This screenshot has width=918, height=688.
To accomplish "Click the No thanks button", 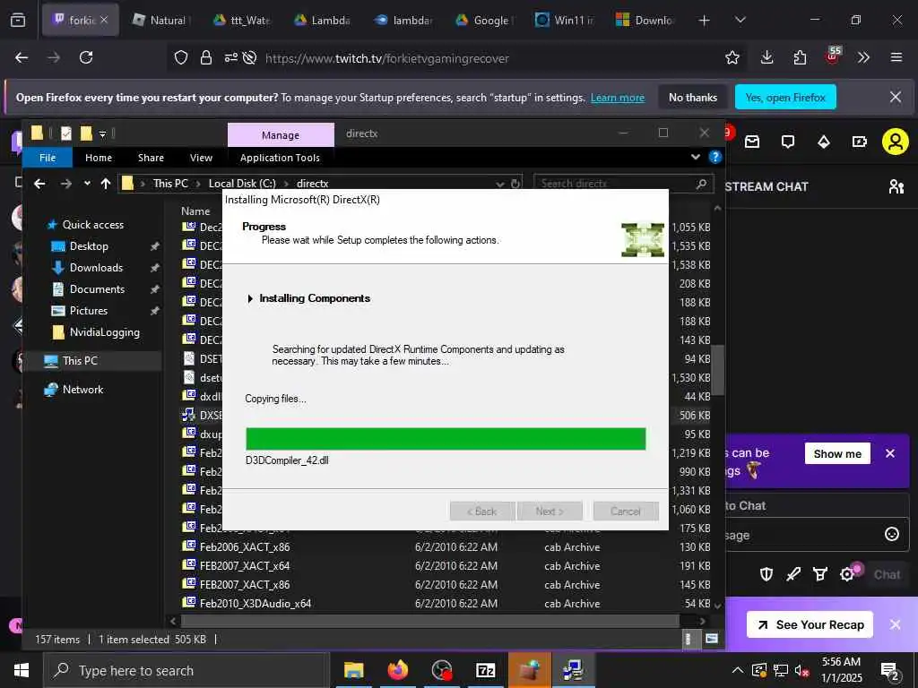I will 693,98.
